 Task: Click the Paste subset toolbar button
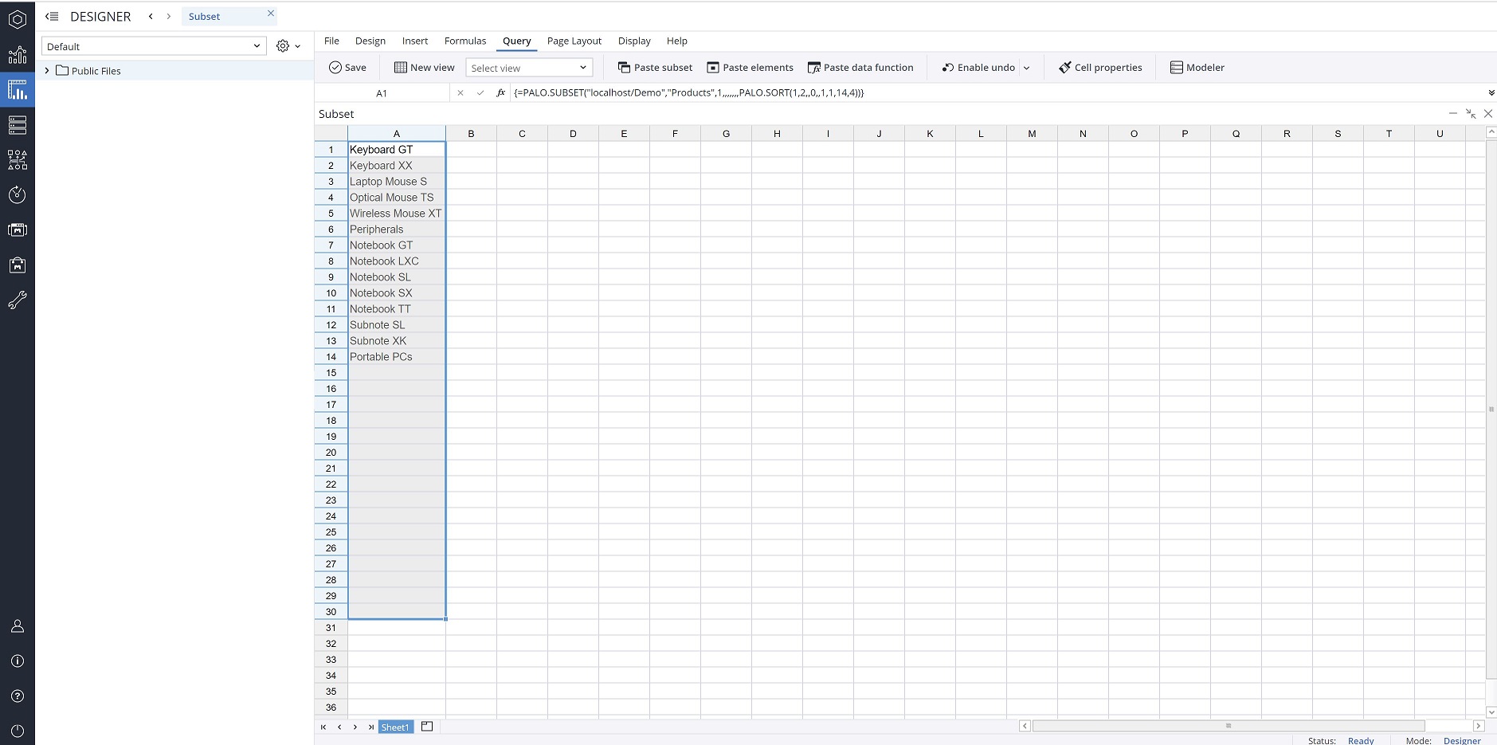pos(655,68)
